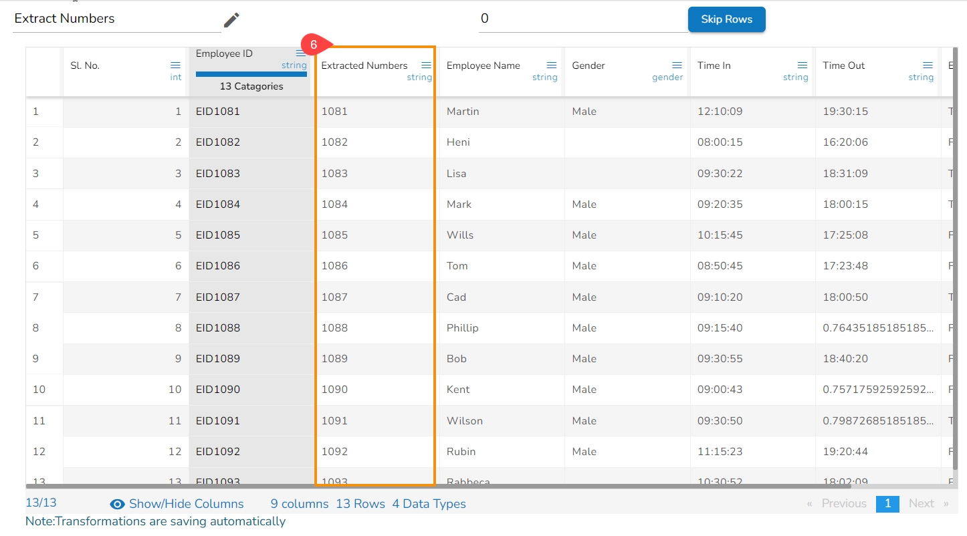Open the Gender column menu icon
The width and height of the screenshot is (967, 536).
[x=677, y=65]
